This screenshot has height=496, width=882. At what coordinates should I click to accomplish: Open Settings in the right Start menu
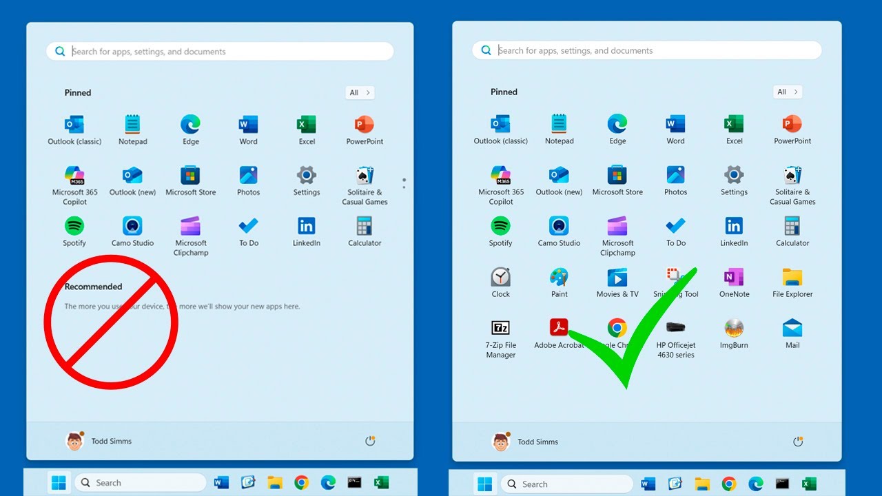(x=734, y=181)
